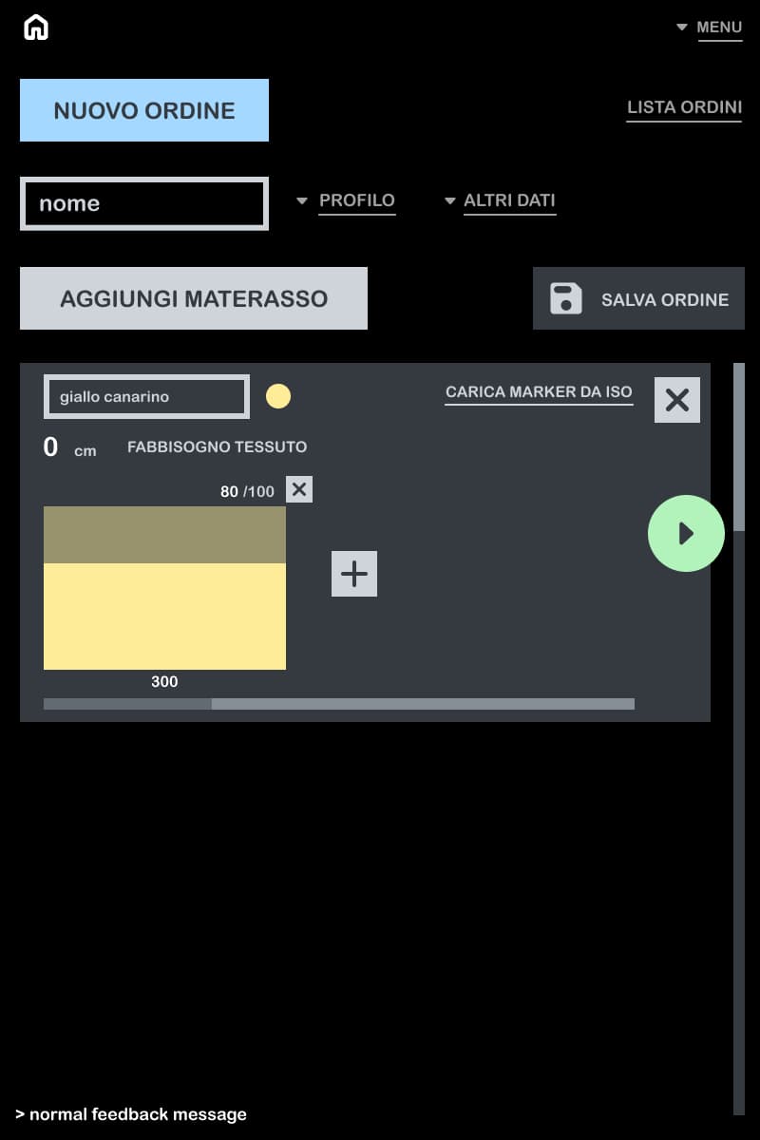This screenshot has width=760, height=1140.
Task: Go to the home icon
Action: tap(36, 28)
